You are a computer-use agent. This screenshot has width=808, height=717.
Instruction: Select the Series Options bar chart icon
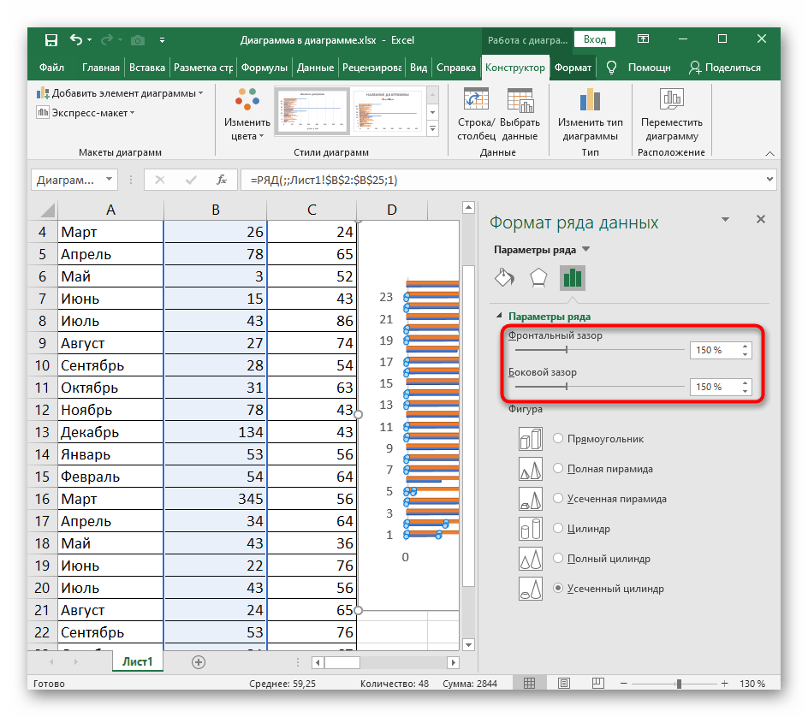[572, 278]
